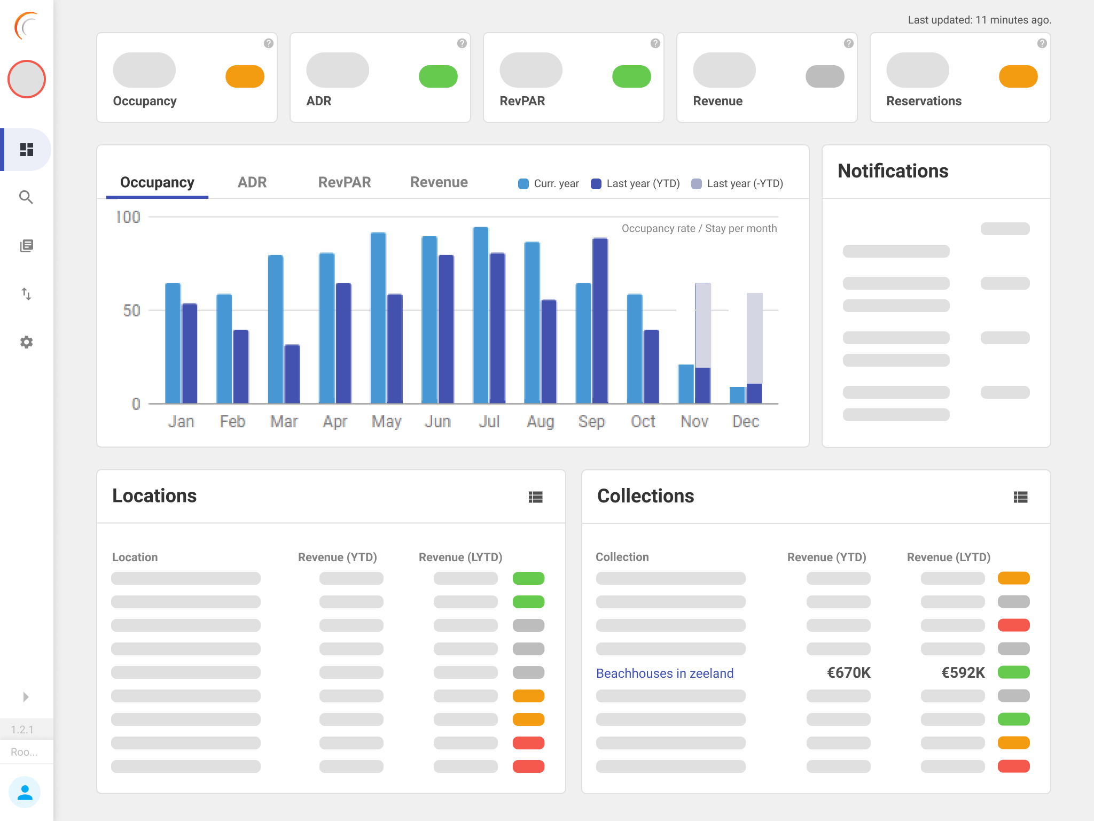This screenshot has height=821, width=1094.
Task: Switch to the RevPAR chart tab
Action: (345, 182)
